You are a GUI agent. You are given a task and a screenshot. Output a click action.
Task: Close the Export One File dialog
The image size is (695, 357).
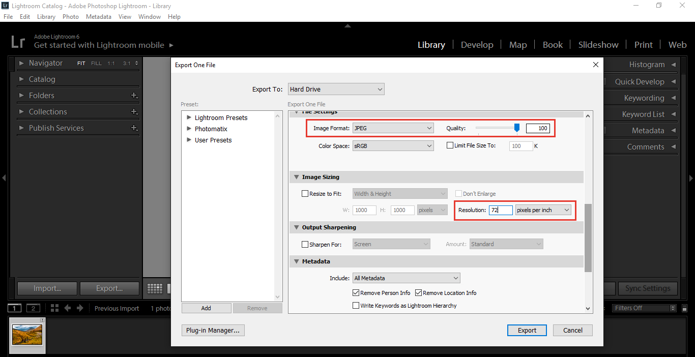pos(596,65)
